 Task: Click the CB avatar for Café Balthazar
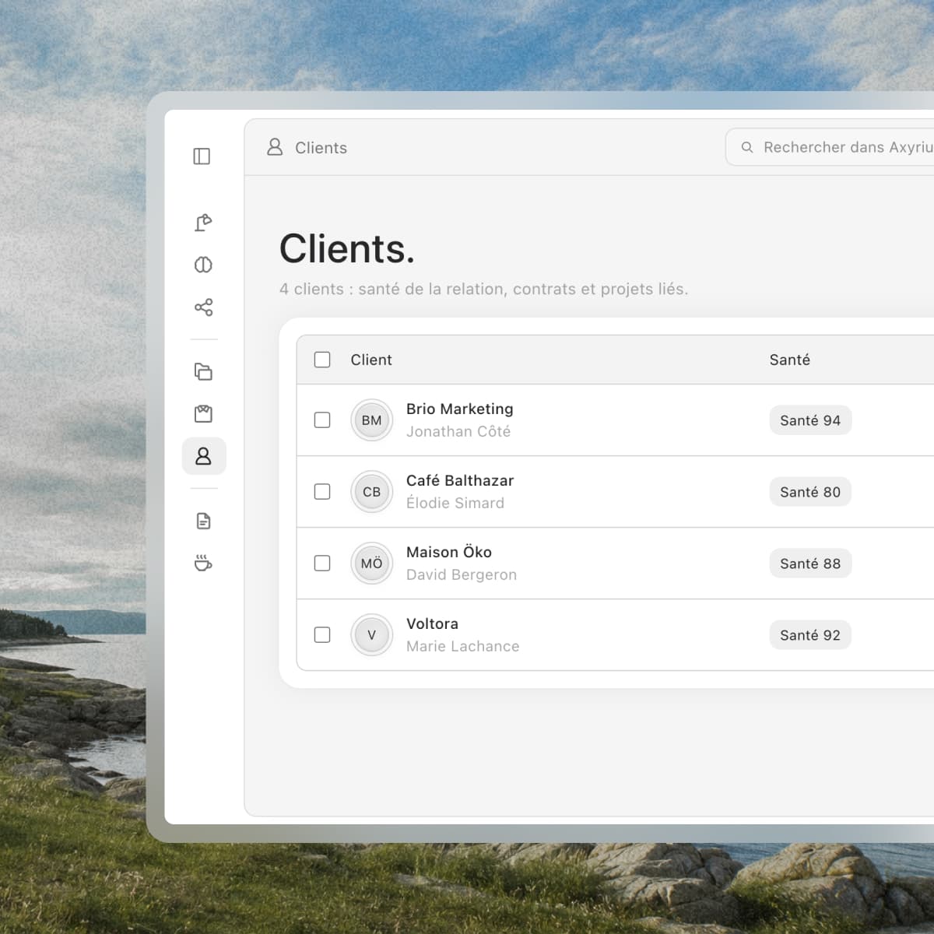pos(372,492)
